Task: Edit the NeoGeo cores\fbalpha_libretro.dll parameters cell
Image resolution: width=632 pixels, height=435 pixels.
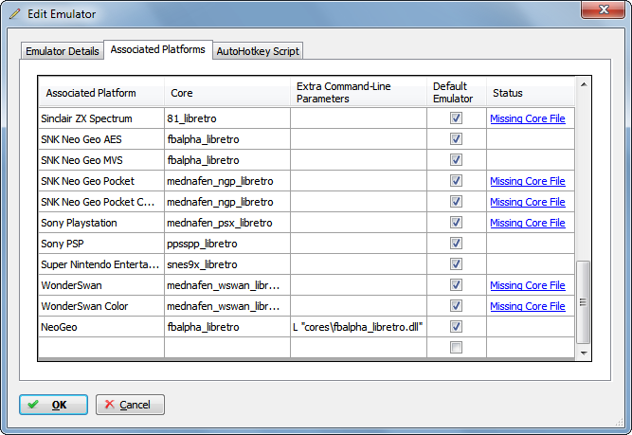Action: pyautogui.click(x=358, y=327)
